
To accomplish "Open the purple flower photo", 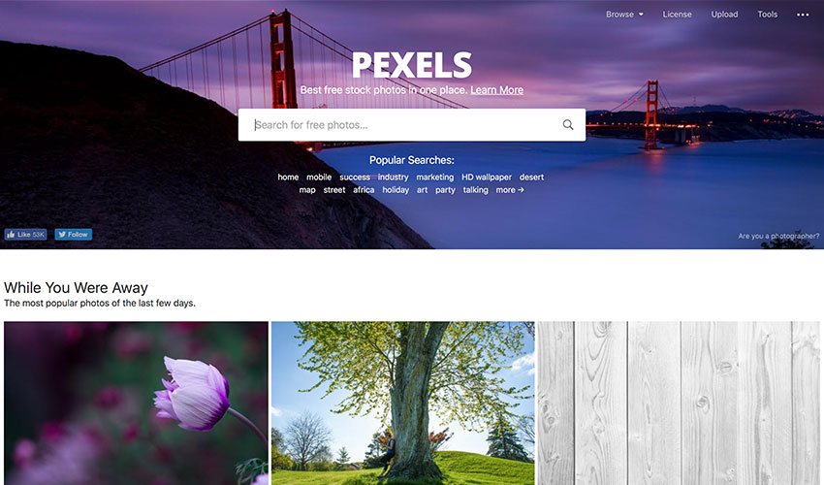I will click(x=136, y=404).
